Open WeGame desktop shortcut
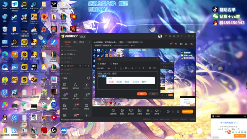 [15, 43]
